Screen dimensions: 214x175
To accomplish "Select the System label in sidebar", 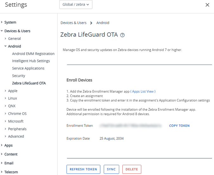I will 10,22.
